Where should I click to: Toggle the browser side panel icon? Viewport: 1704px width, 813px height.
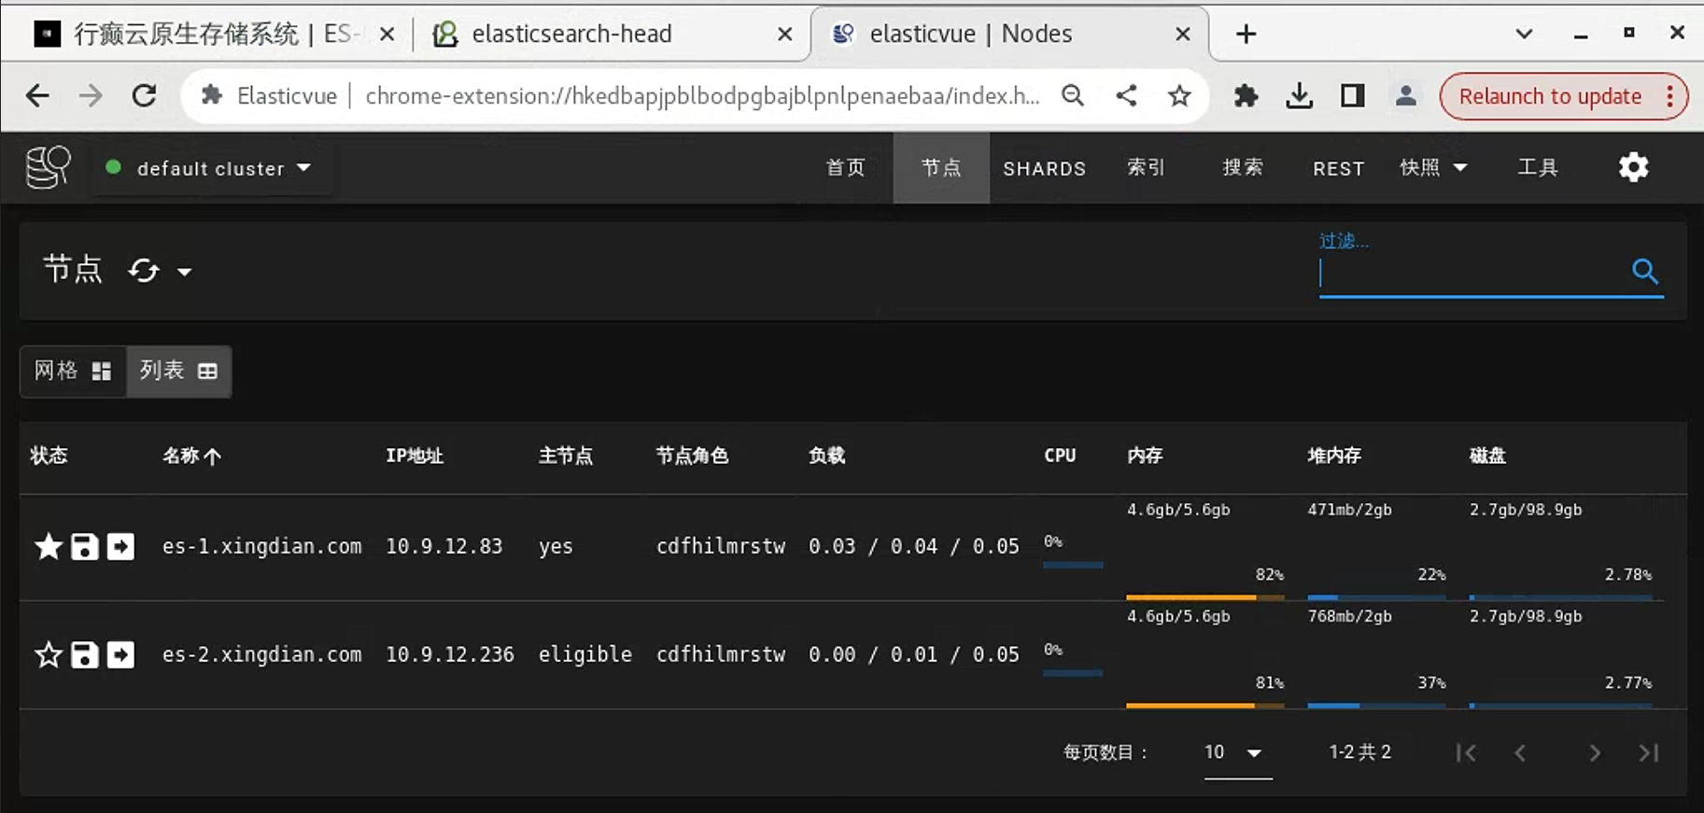pos(1352,95)
